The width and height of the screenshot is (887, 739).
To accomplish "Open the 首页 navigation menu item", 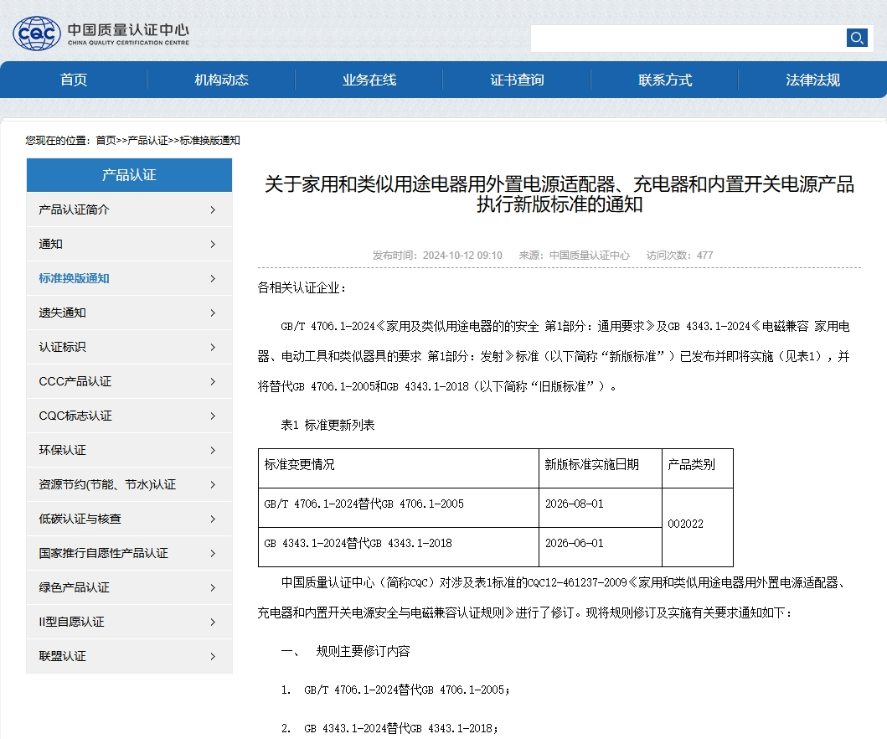I will (x=74, y=80).
